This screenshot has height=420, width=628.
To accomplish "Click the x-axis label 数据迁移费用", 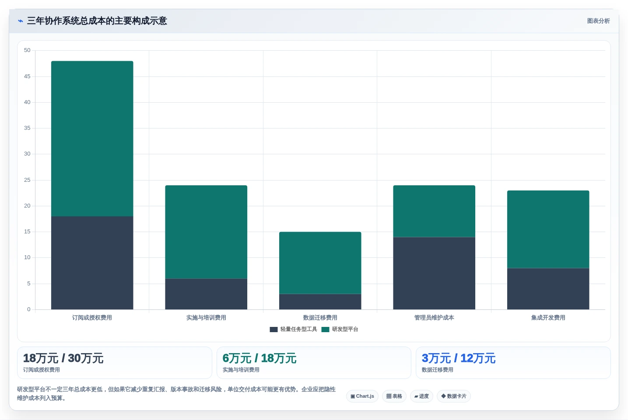I will pos(320,318).
